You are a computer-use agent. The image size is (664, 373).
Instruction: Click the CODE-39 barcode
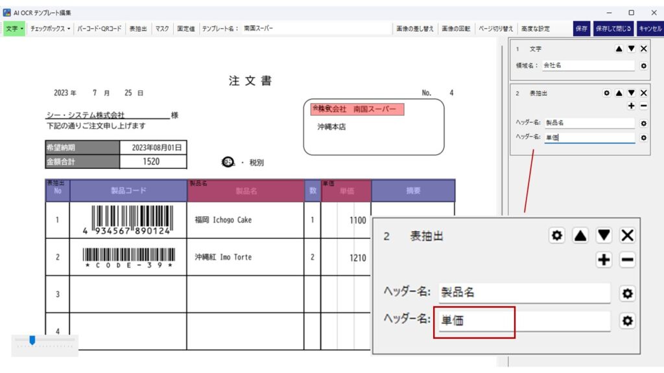129,258
